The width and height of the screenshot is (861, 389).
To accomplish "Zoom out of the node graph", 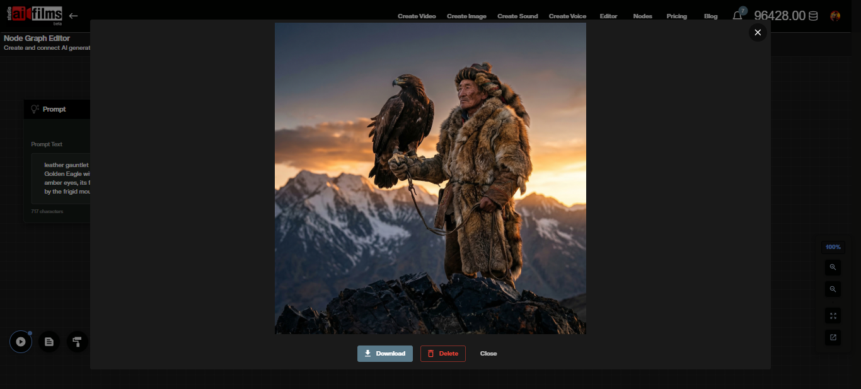I will click(833, 289).
